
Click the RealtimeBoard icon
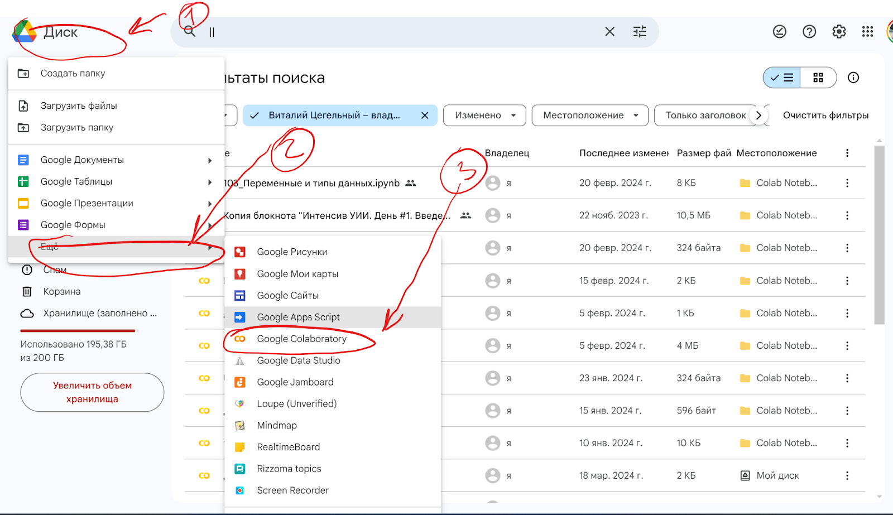(240, 447)
